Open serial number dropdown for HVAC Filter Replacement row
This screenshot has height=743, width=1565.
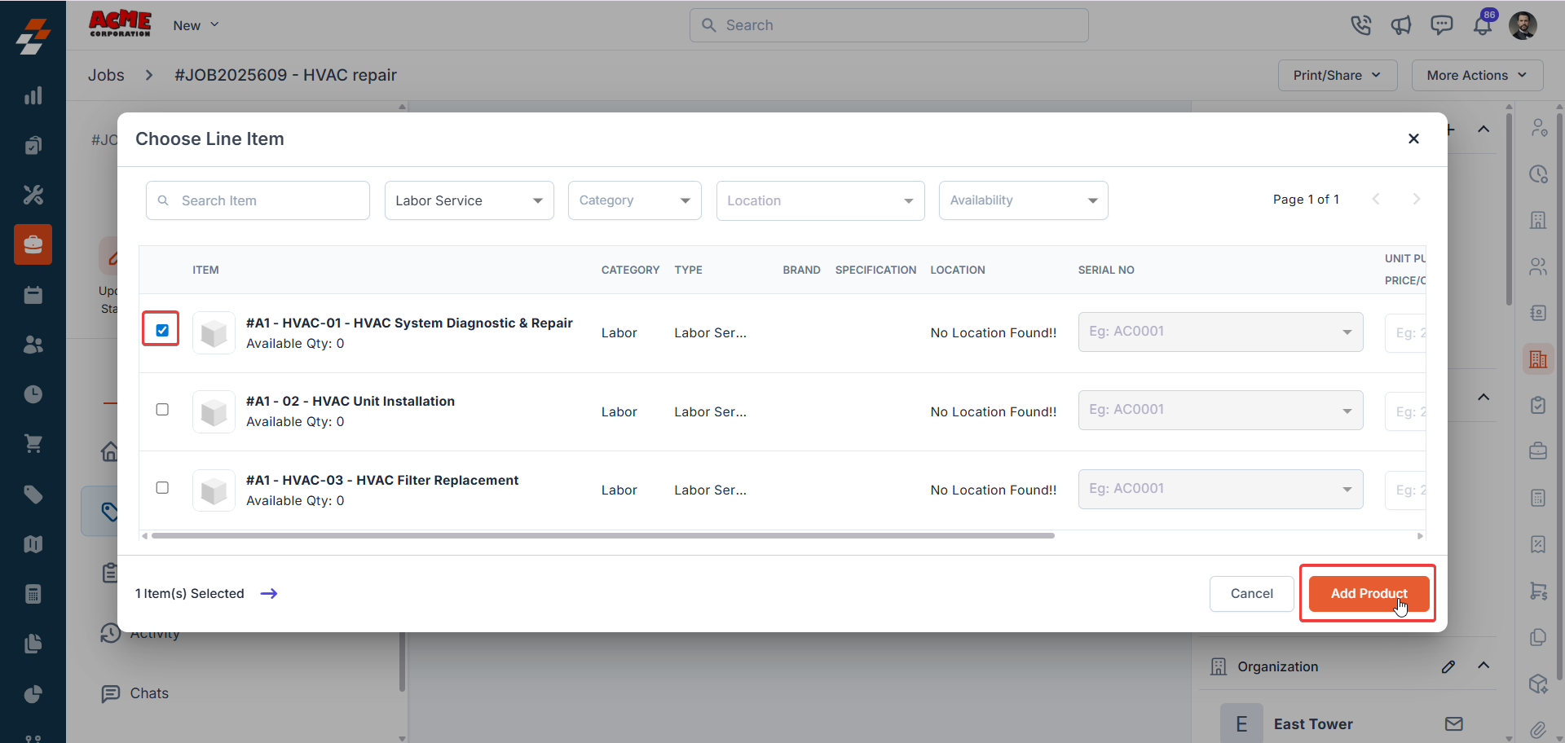pos(1220,489)
